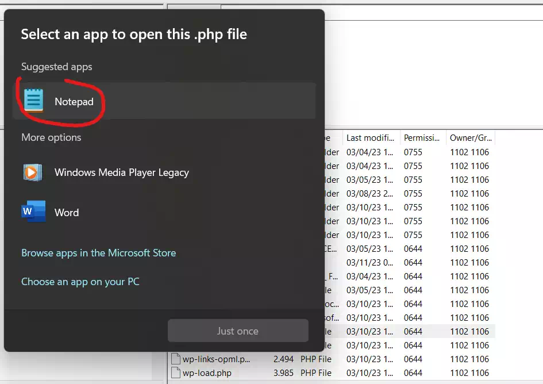
Task: Click the Just once button
Action: (x=238, y=331)
